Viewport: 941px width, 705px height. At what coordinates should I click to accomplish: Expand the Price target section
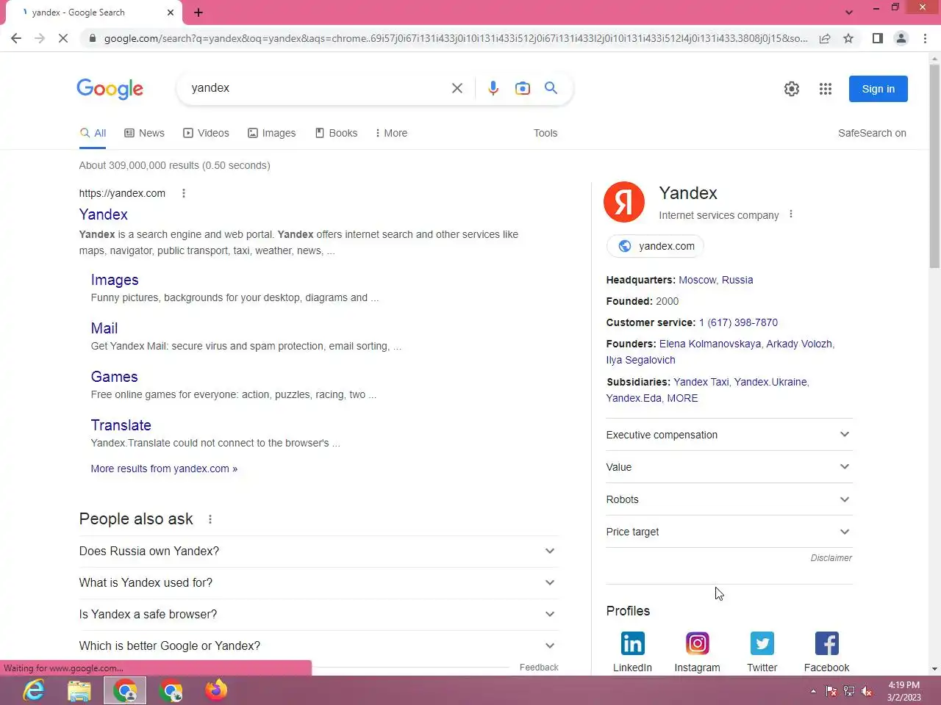pos(729,532)
